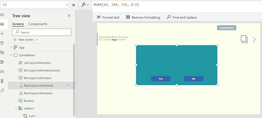This screenshot has width=262, height=118.
Task: Click the RGBA formula bar text
Action: [x=116, y=5]
